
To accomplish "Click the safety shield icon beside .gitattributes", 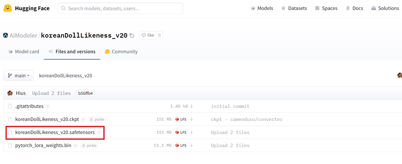I will (48, 106).
